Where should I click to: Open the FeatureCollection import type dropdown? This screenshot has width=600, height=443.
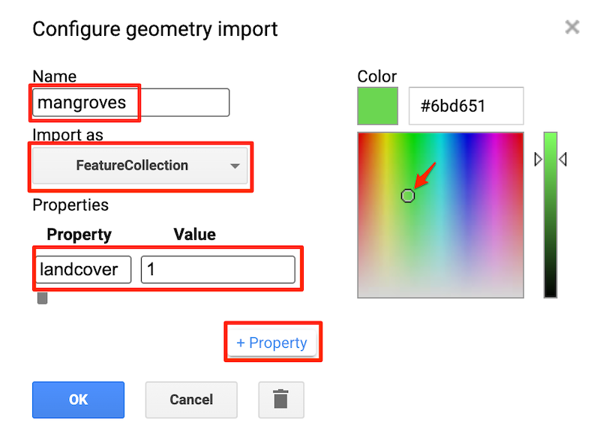point(140,166)
